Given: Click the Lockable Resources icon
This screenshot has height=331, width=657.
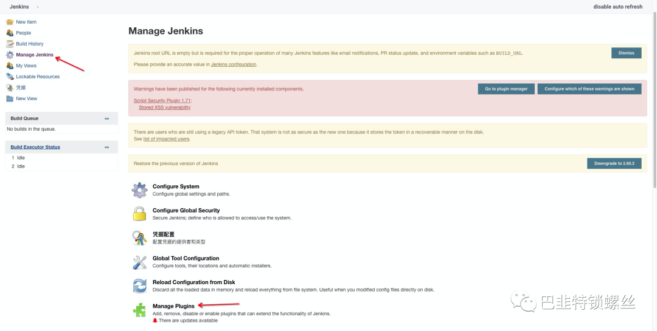Looking at the screenshot, I should (10, 77).
